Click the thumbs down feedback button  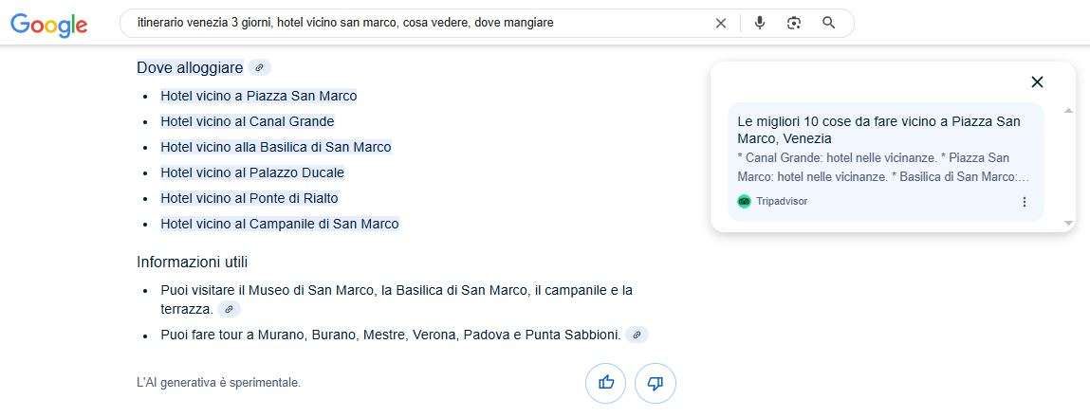pyautogui.click(x=655, y=383)
